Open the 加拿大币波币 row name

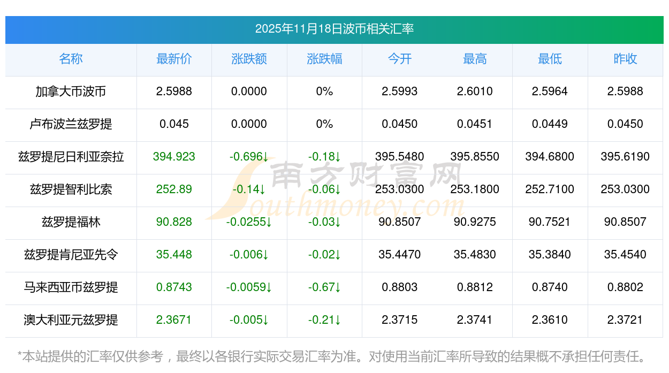[71, 92]
